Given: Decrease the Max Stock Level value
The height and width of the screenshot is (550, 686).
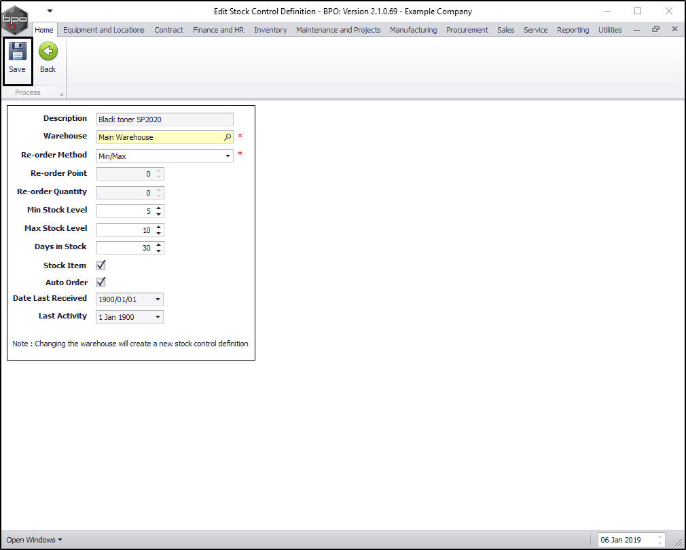Looking at the screenshot, I should pos(159,233).
